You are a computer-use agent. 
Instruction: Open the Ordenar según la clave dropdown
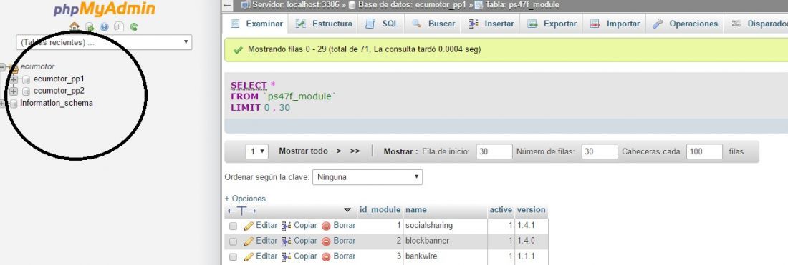(367, 177)
